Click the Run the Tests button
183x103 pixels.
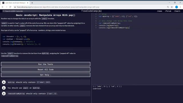coord(45,64)
